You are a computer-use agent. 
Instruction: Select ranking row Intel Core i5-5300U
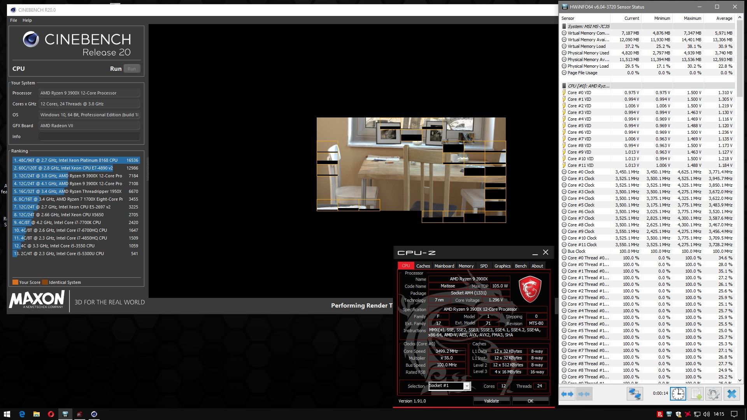click(x=76, y=254)
